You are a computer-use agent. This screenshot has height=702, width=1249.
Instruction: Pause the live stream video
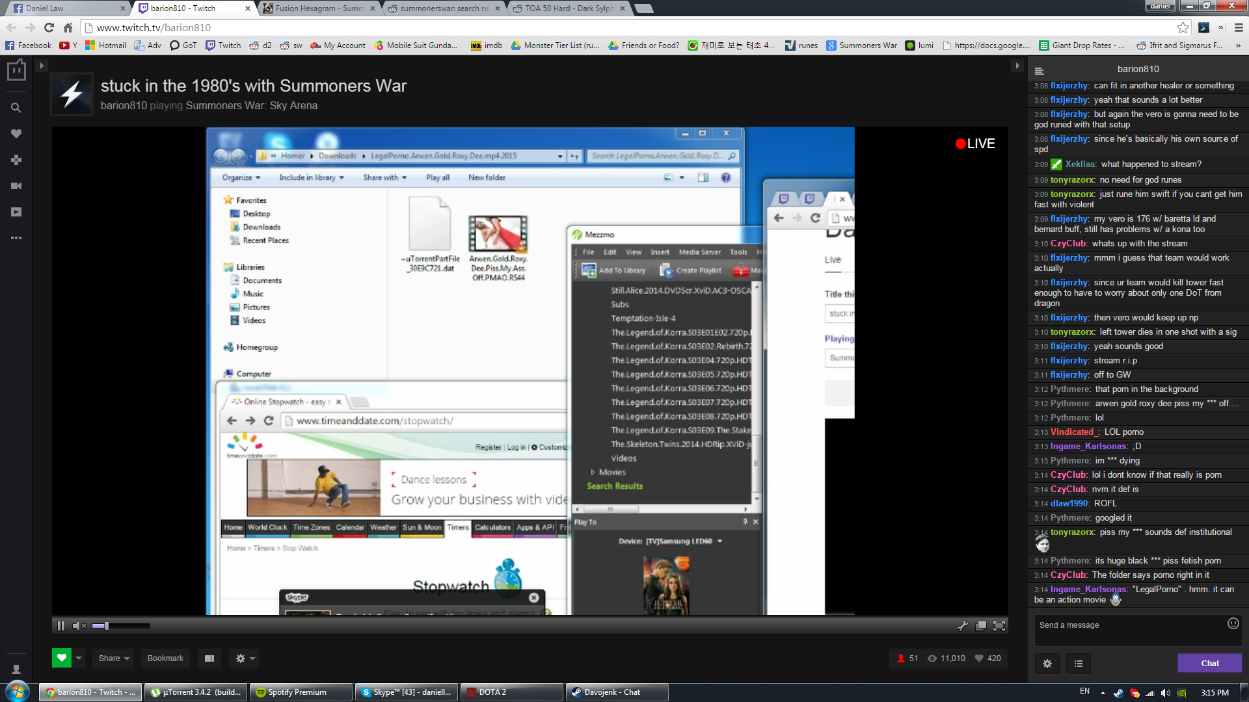[60, 626]
